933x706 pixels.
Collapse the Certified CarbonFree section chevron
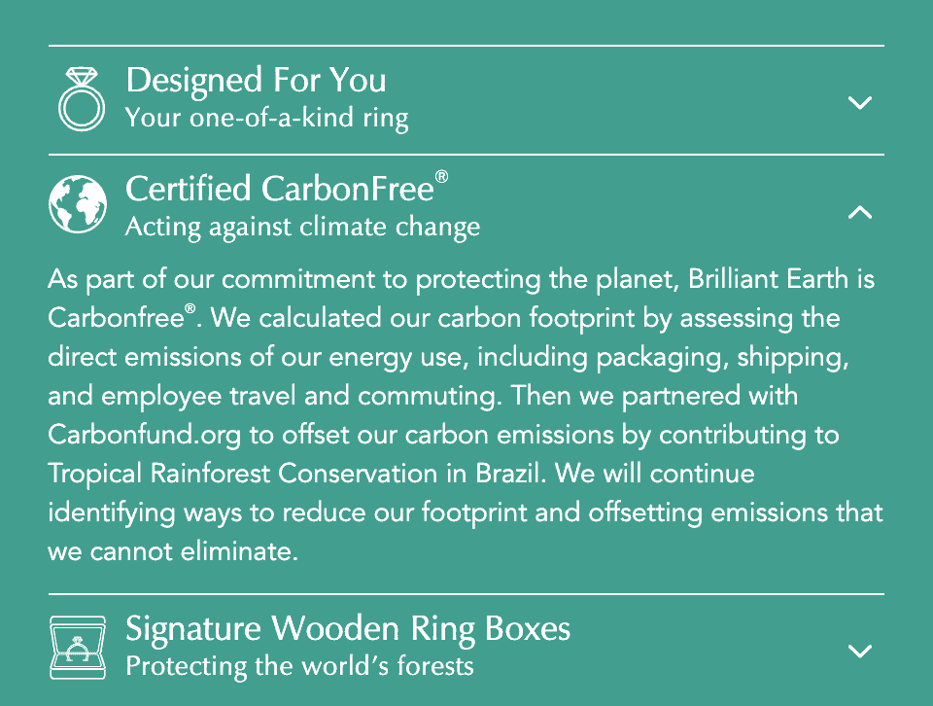(x=859, y=211)
